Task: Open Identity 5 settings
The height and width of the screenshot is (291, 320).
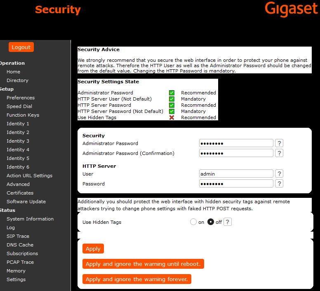Action: click(x=18, y=158)
